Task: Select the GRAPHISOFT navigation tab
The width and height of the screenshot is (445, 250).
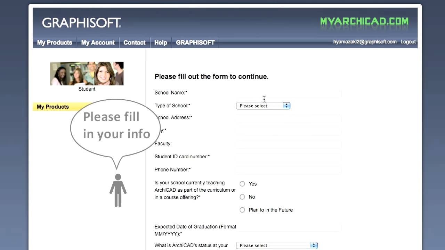Action: 195,43
